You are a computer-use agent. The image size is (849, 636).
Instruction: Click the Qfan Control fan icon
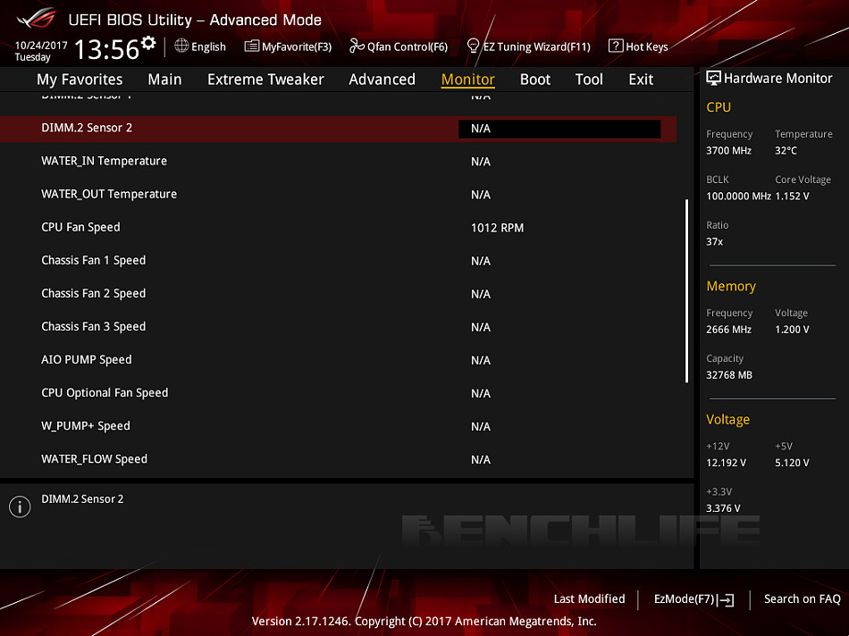pos(357,46)
